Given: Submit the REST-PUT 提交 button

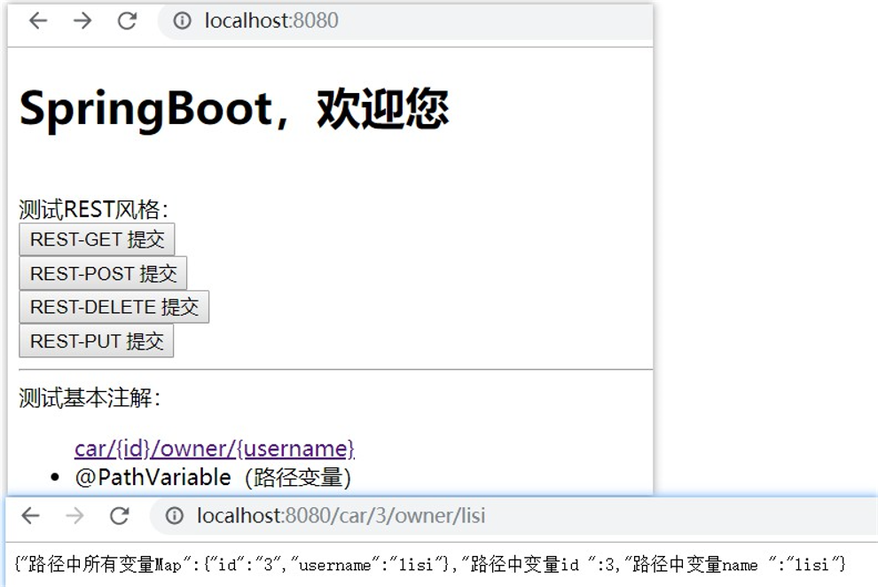Looking at the screenshot, I should click(x=97, y=341).
